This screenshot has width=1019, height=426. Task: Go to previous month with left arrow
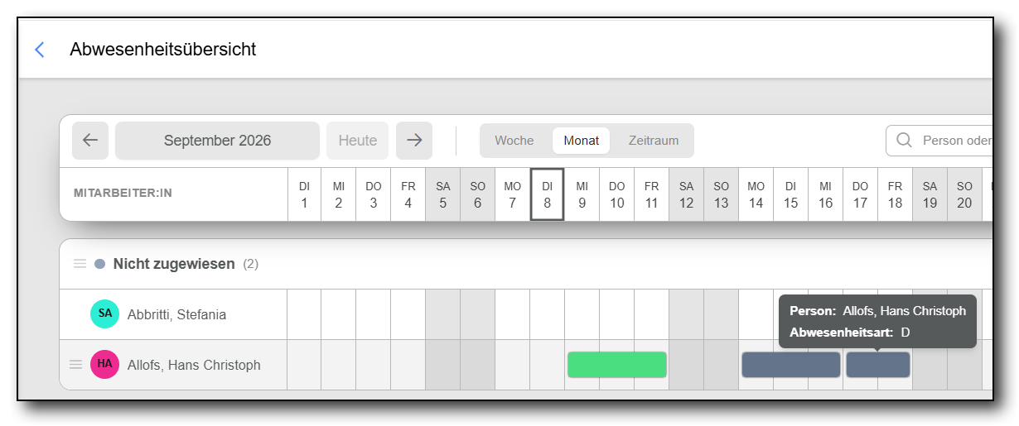pos(90,141)
